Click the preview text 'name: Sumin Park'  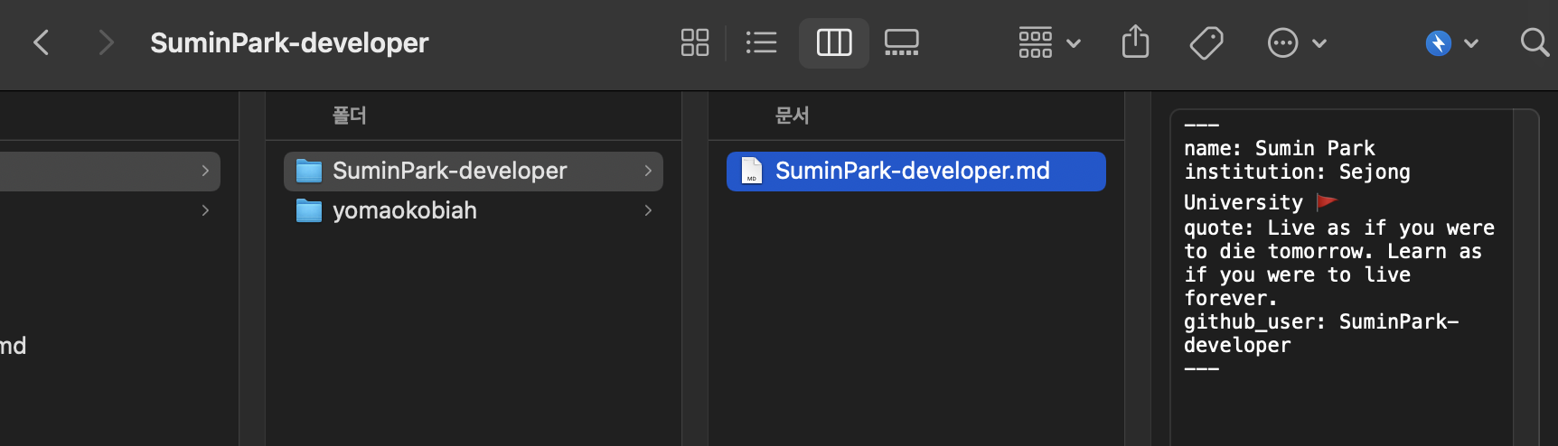[x=1280, y=148]
